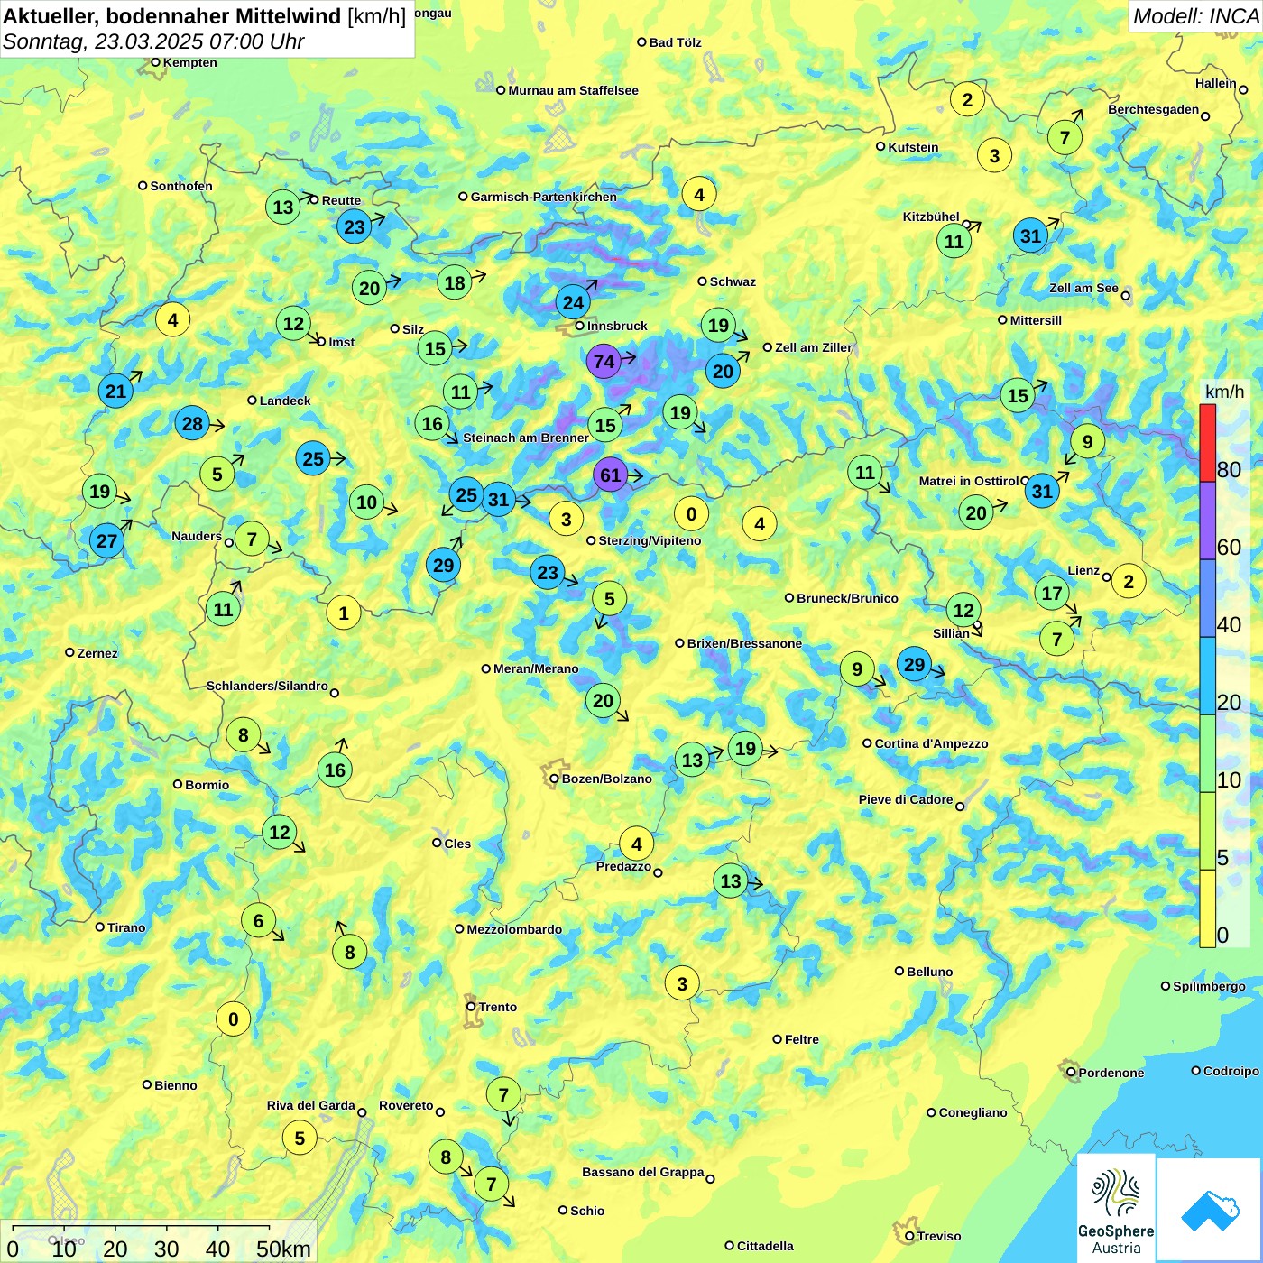
Task: Click the Cortina d'Ampezzo label
Action: point(931,743)
